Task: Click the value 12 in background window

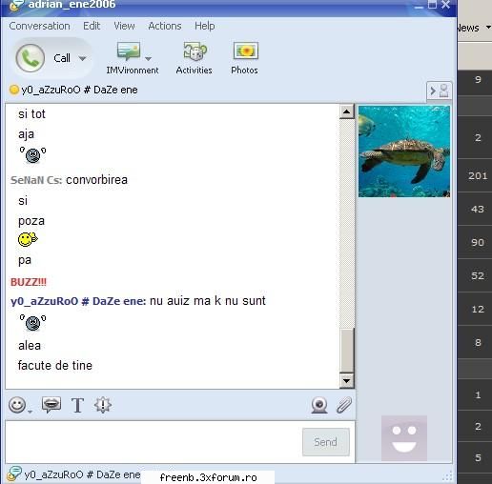Action: coord(478,309)
